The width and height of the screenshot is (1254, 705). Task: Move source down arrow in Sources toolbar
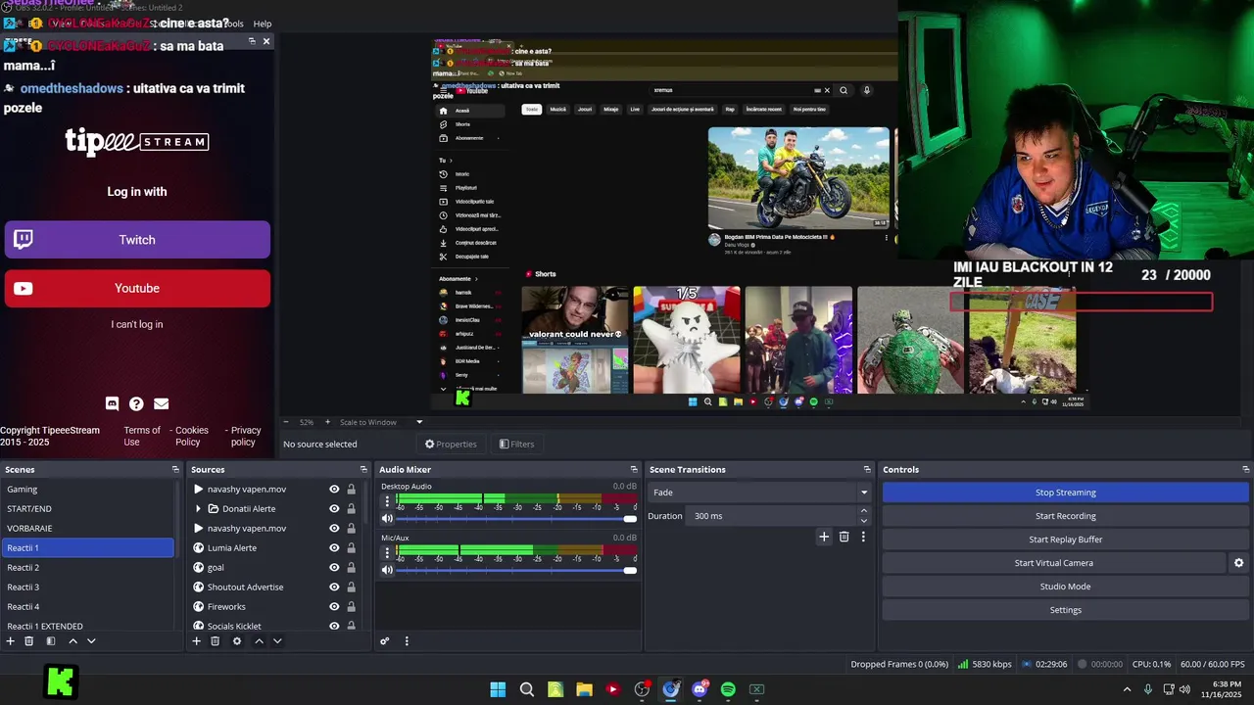pyautogui.click(x=277, y=641)
